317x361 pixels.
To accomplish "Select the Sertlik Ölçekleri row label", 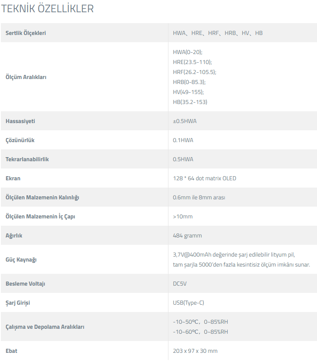I will pos(26,33).
